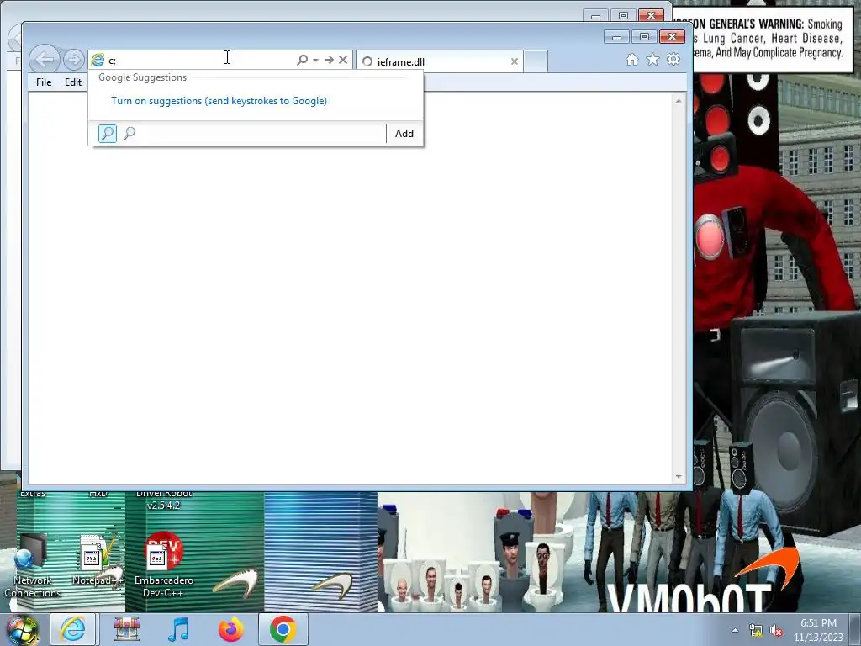
Task: Open a new blank tab
Action: click(536, 61)
